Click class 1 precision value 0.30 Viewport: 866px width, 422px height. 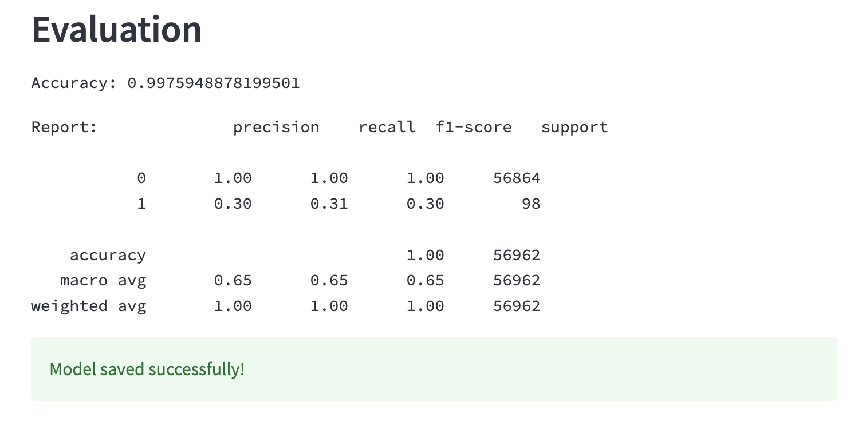233,204
